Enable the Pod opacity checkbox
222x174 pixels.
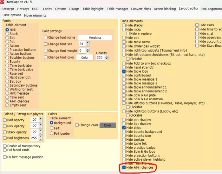(5, 120)
